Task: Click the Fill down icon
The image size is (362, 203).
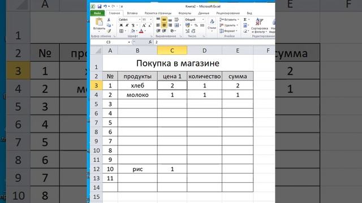Action: click(x=245, y=25)
